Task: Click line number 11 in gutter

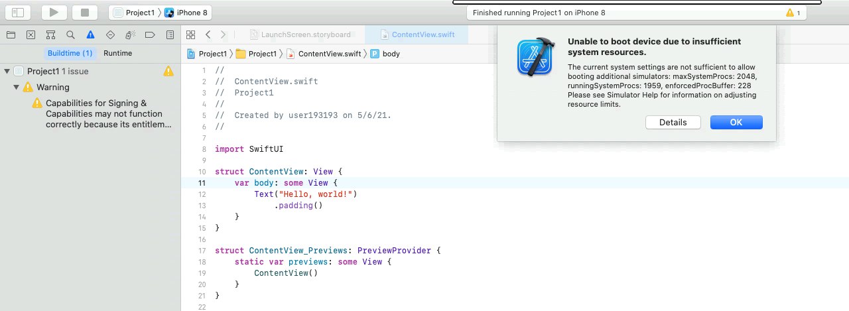Action: [202, 183]
